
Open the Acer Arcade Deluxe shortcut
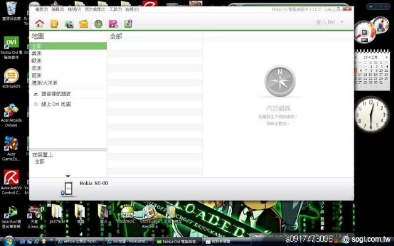coord(11,115)
